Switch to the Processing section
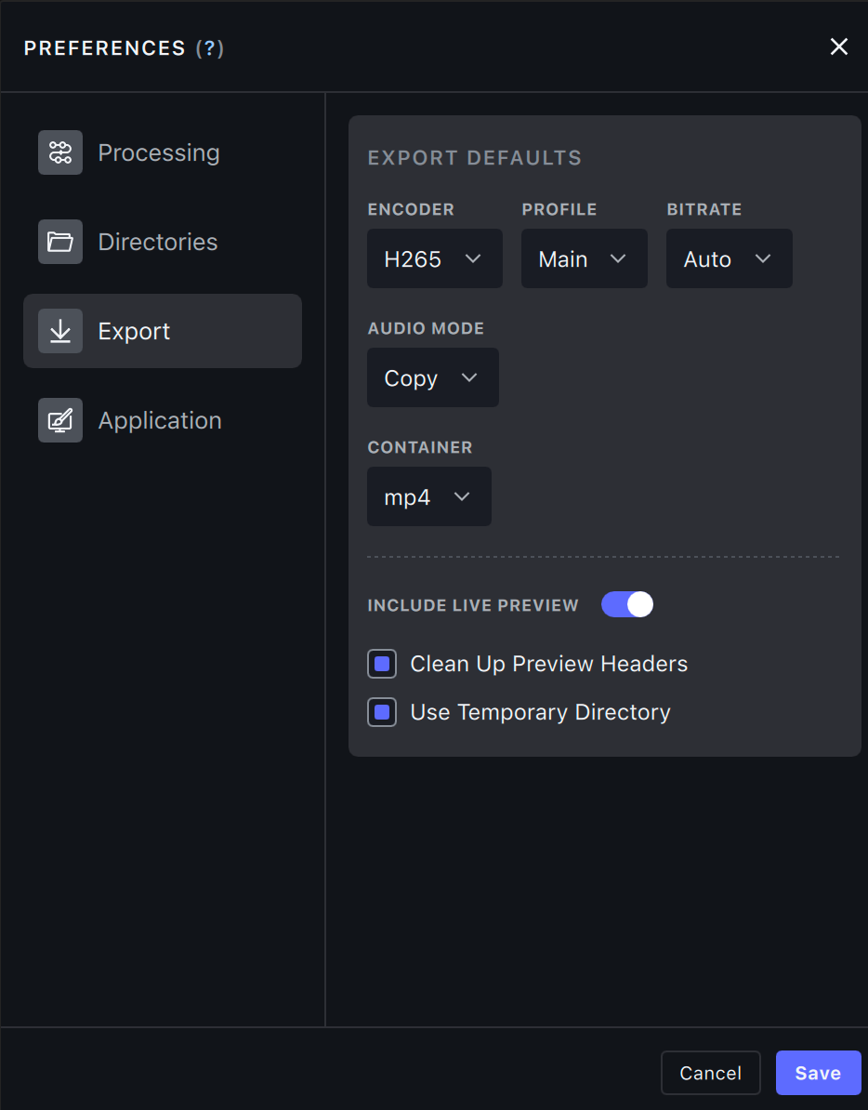The image size is (868, 1110). pyautogui.click(x=159, y=152)
